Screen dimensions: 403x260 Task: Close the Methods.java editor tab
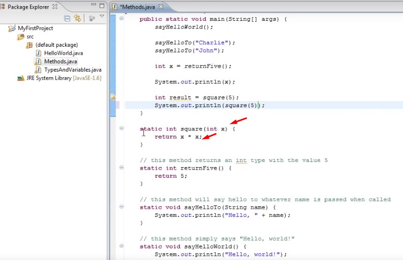click(161, 7)
